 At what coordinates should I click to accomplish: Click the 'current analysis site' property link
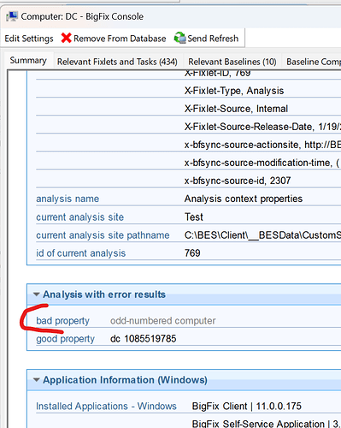(79, 217)
